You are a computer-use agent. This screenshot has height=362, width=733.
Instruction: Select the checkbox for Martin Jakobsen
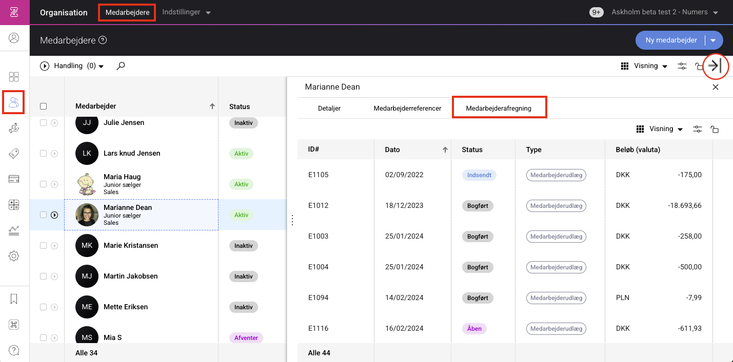click(44, 276)
